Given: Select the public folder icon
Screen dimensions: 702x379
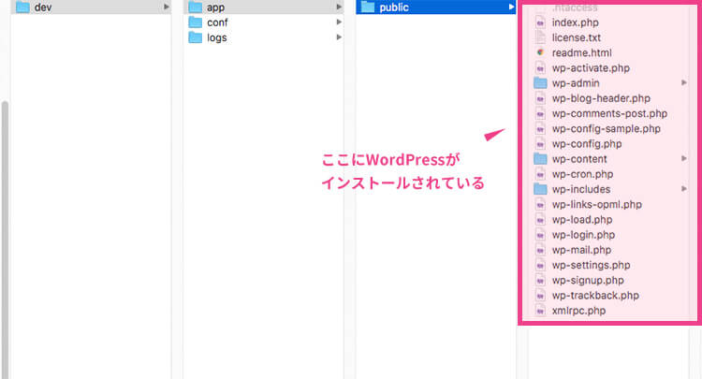Looking at the screenshot, I should coord(368,7).
